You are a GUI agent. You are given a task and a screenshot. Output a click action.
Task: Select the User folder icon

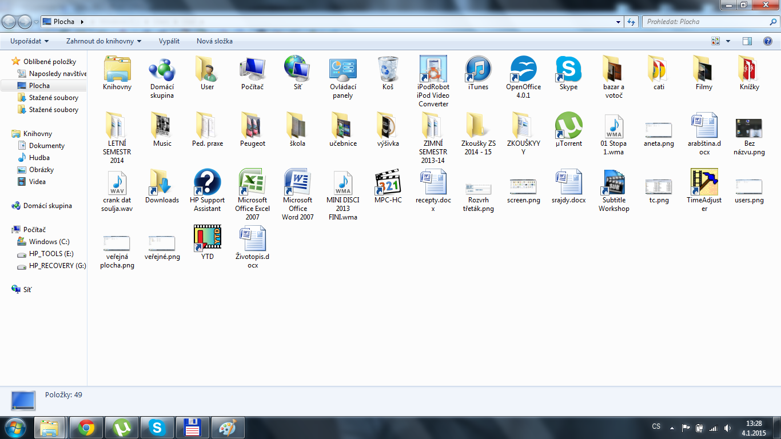tap(208, 69)
